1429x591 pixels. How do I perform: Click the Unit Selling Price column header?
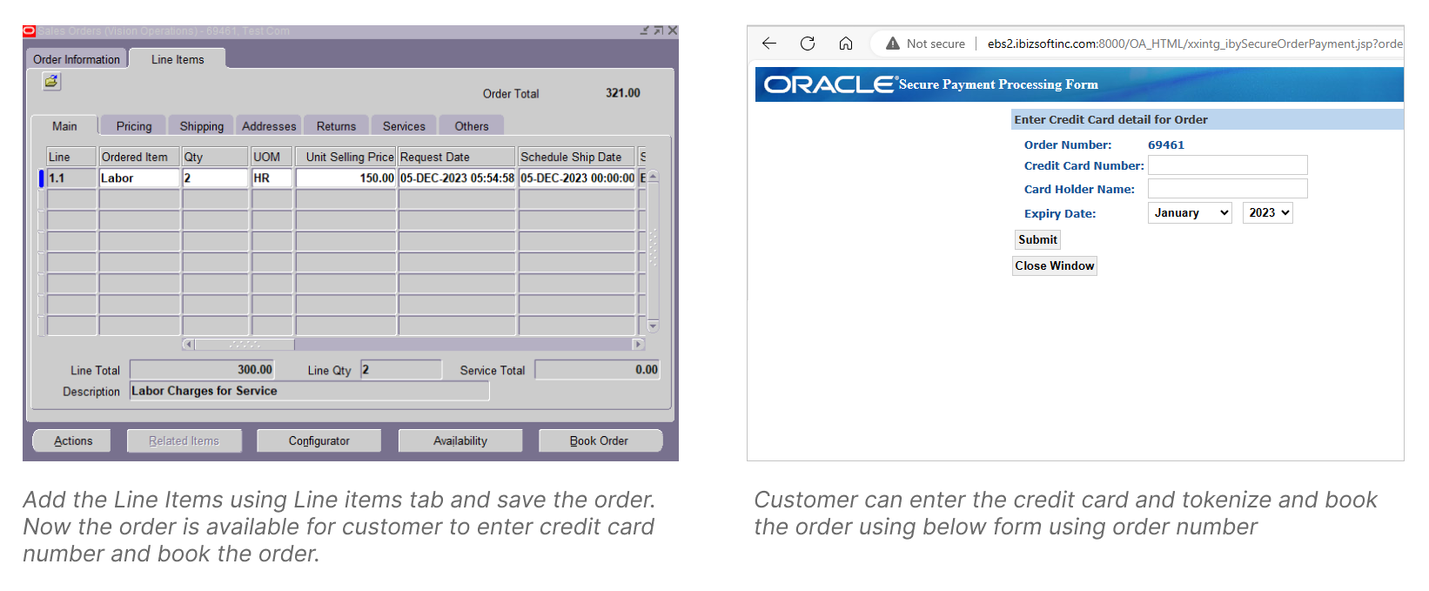coord(346,157)
